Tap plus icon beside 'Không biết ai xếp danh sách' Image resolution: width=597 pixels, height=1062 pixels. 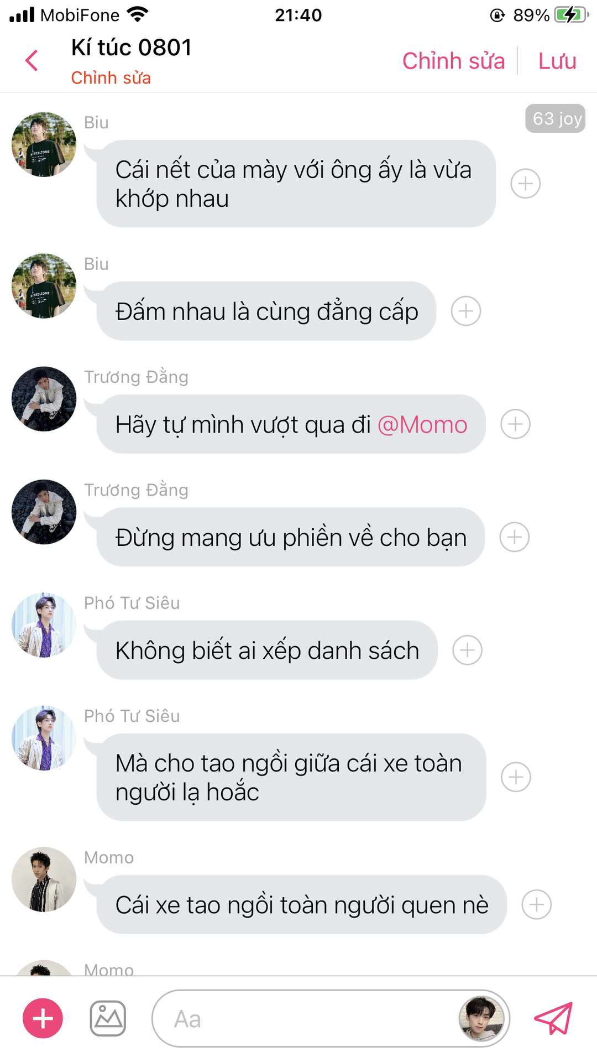tap(467, 650)
